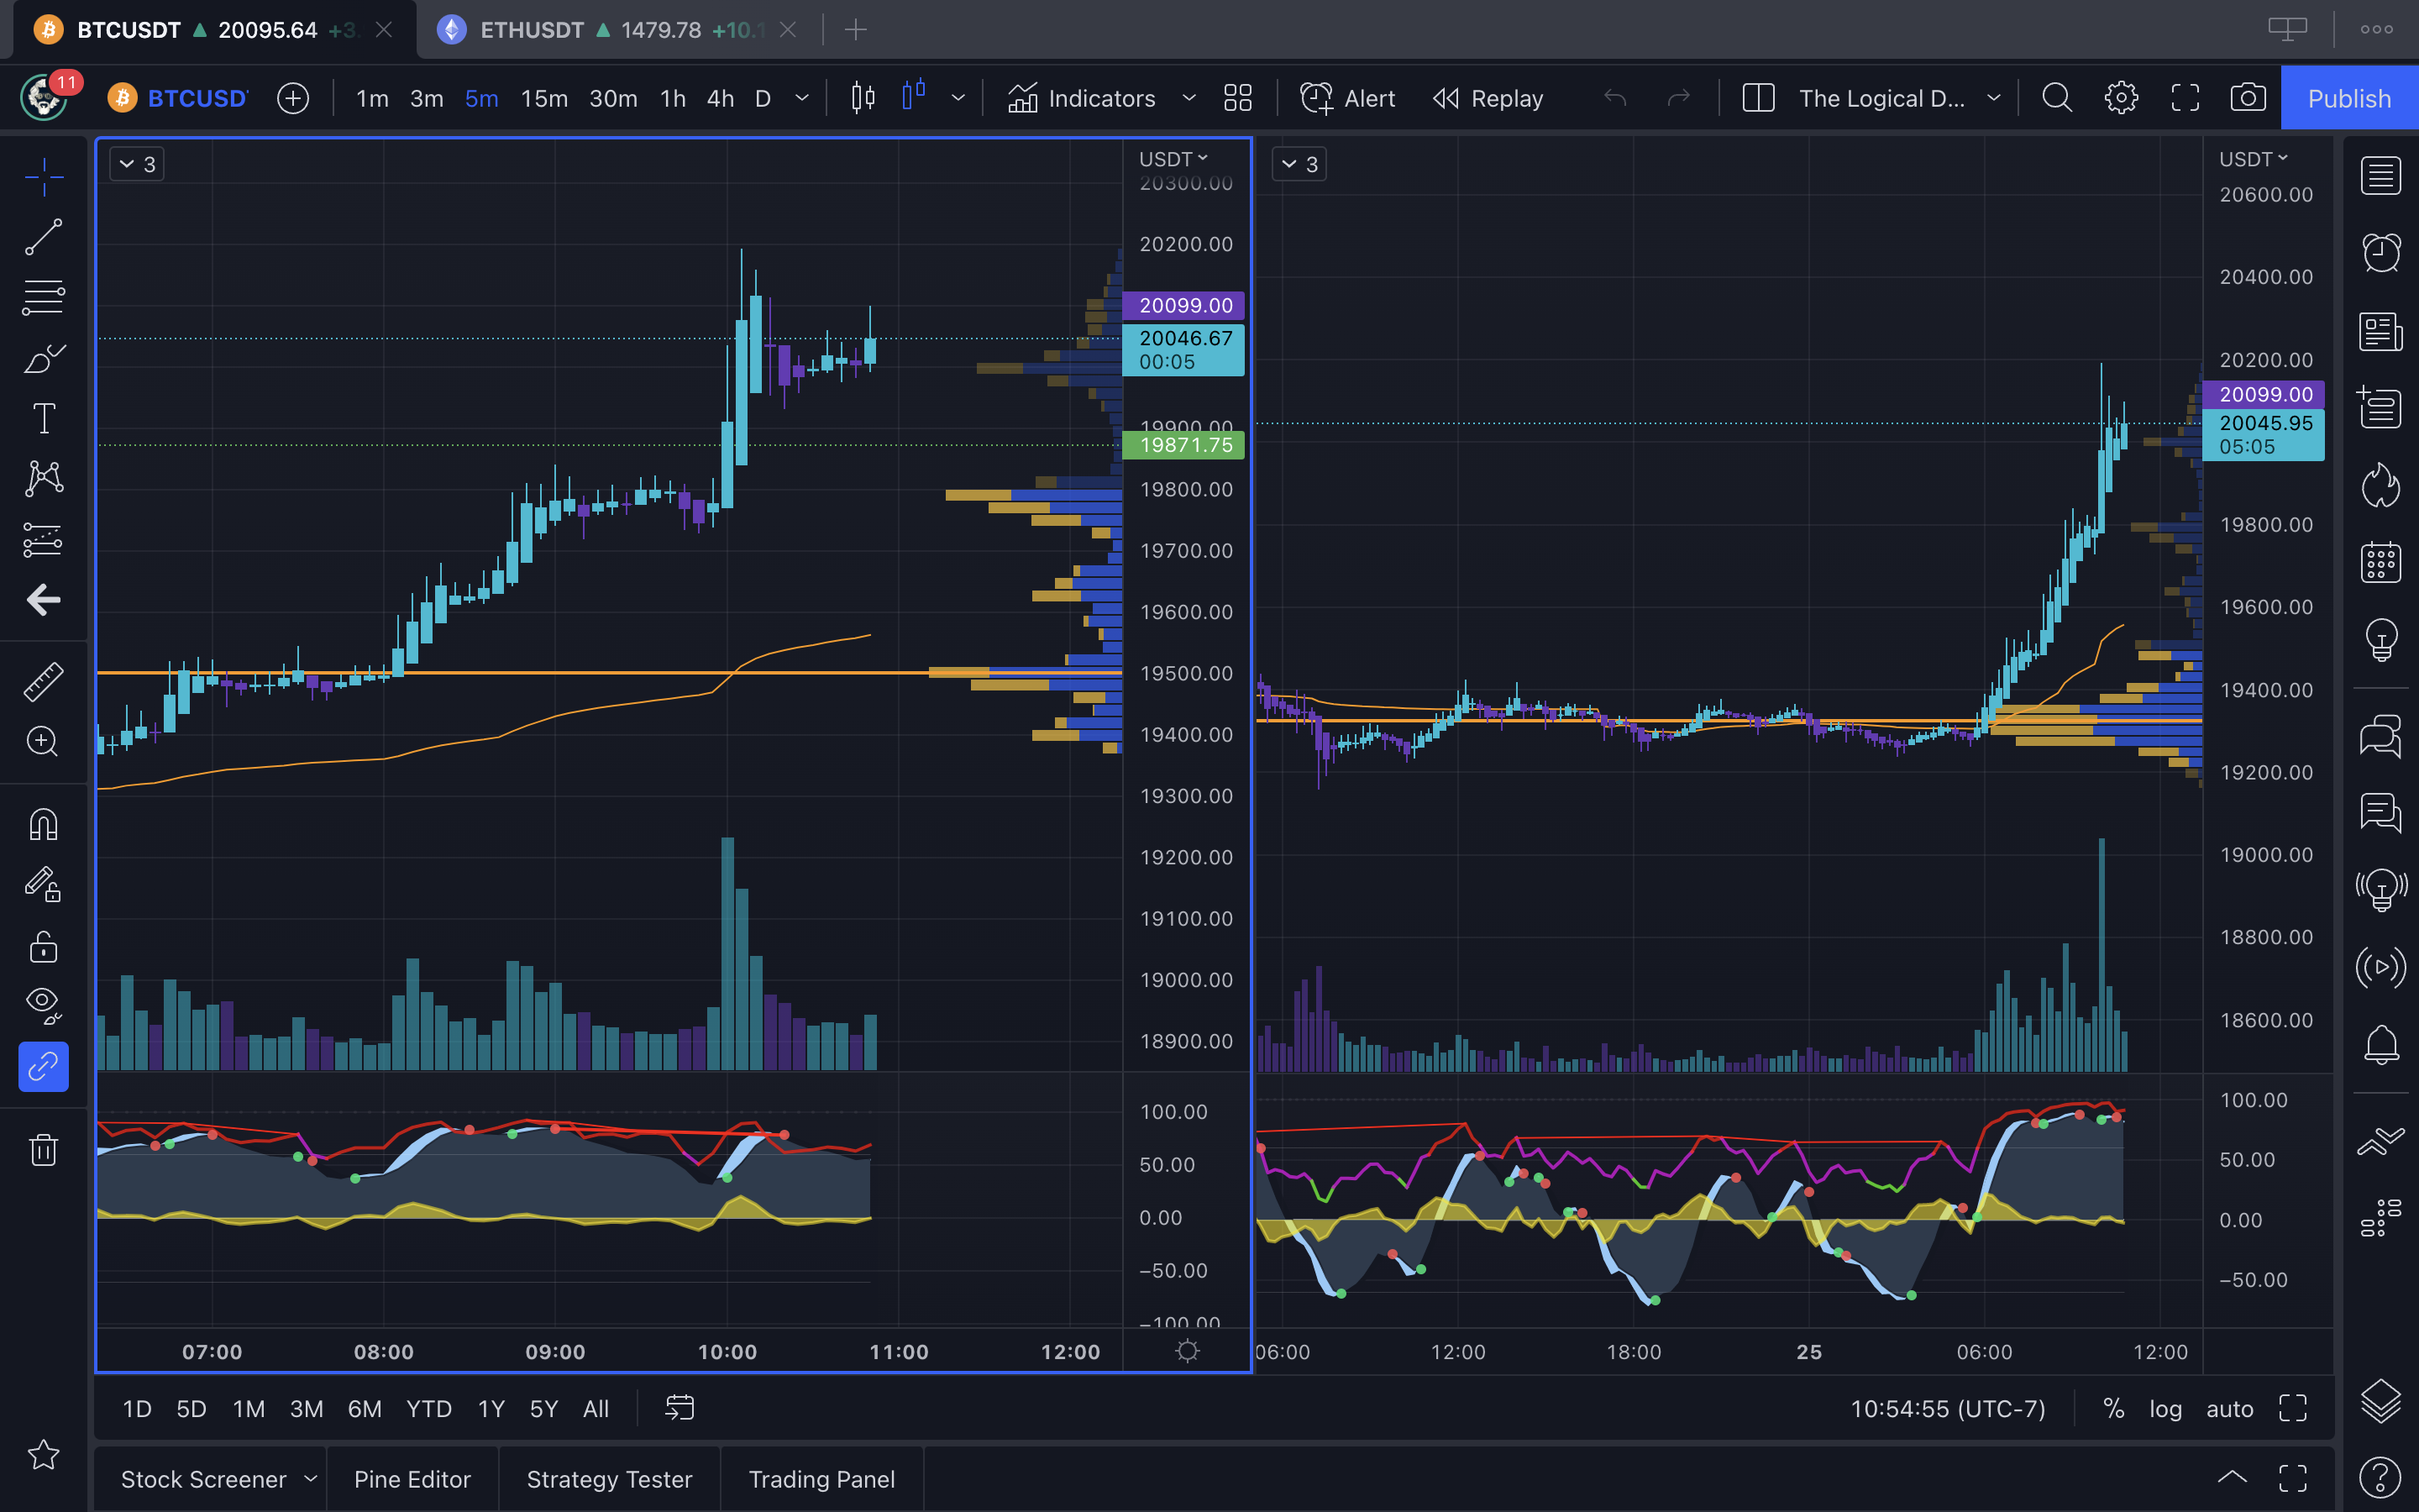
Task: Select the crosshair cursor tool
Action: (44, 178)
